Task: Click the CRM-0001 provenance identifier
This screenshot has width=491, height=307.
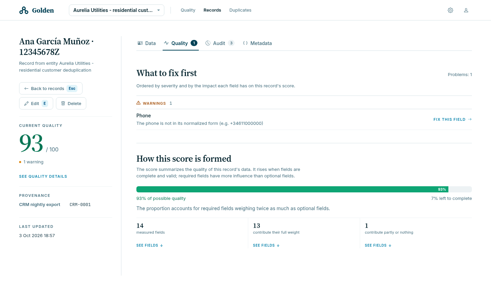Action: click(80, 205)
